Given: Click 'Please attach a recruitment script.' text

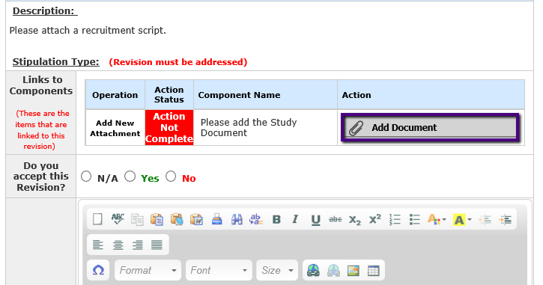Looking at the screenshot, I should click(x=88, y=31).
